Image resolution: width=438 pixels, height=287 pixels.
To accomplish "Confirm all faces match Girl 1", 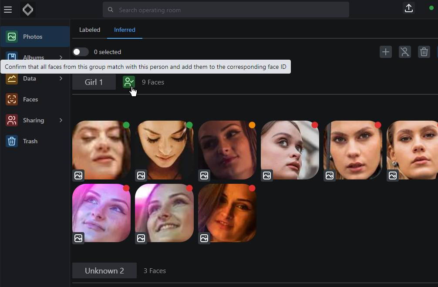I will point(129,81).
